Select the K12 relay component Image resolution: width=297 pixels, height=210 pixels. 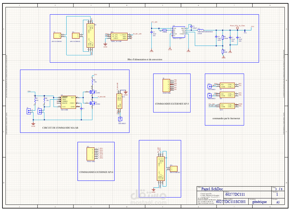pos(119,101)
